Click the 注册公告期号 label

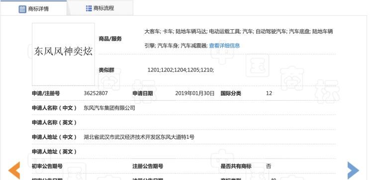coord(148,166)
